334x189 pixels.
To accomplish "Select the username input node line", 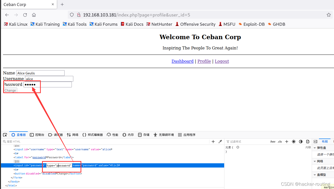I will click(63, 149).
